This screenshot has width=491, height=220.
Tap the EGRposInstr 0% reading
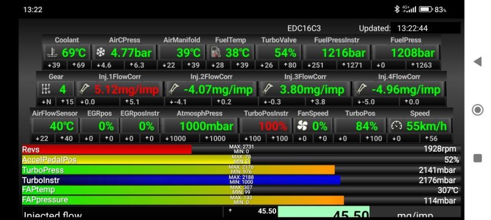(x=147, y=127)
